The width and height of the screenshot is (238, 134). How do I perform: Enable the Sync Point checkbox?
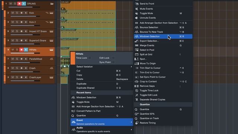click(113, 62)
